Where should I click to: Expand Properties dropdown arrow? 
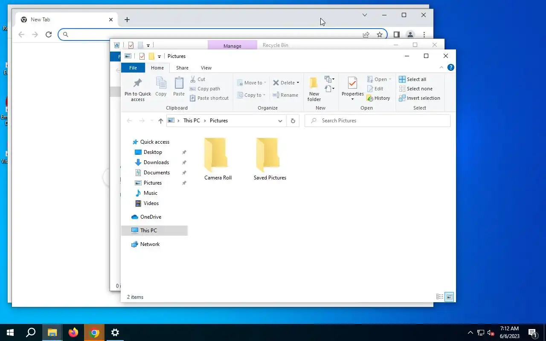coord(352,99)
